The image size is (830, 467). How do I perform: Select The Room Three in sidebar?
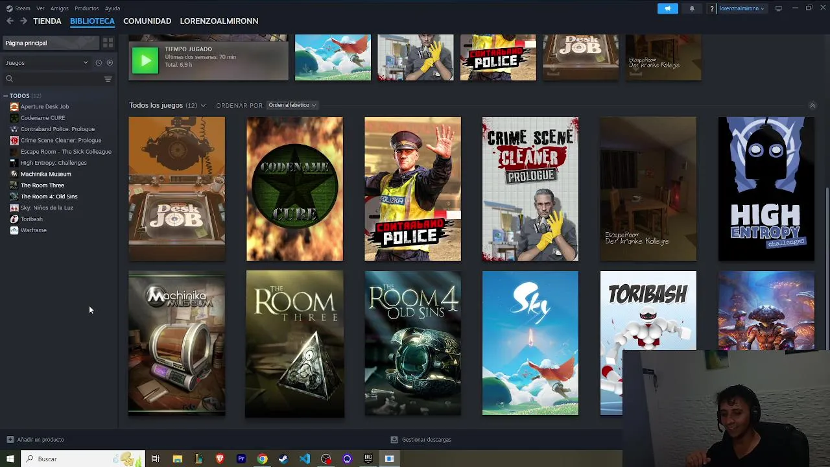pos(42,186)
